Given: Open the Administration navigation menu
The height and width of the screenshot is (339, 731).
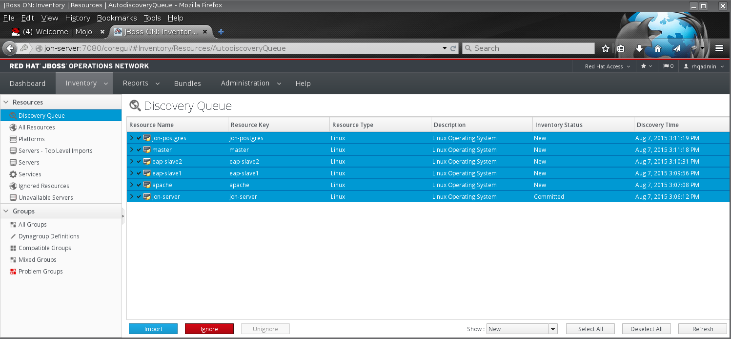Looking at the screenshot, I should [251, 84].
